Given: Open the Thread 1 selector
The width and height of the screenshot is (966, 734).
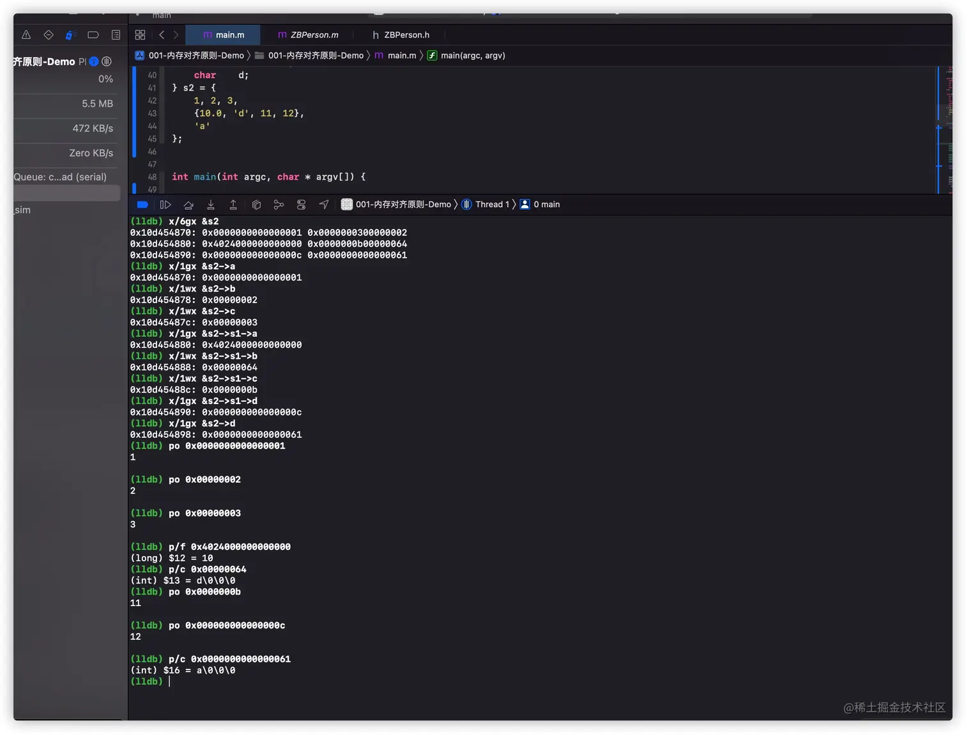Looking at the screenshot, I should coord(485,205).
